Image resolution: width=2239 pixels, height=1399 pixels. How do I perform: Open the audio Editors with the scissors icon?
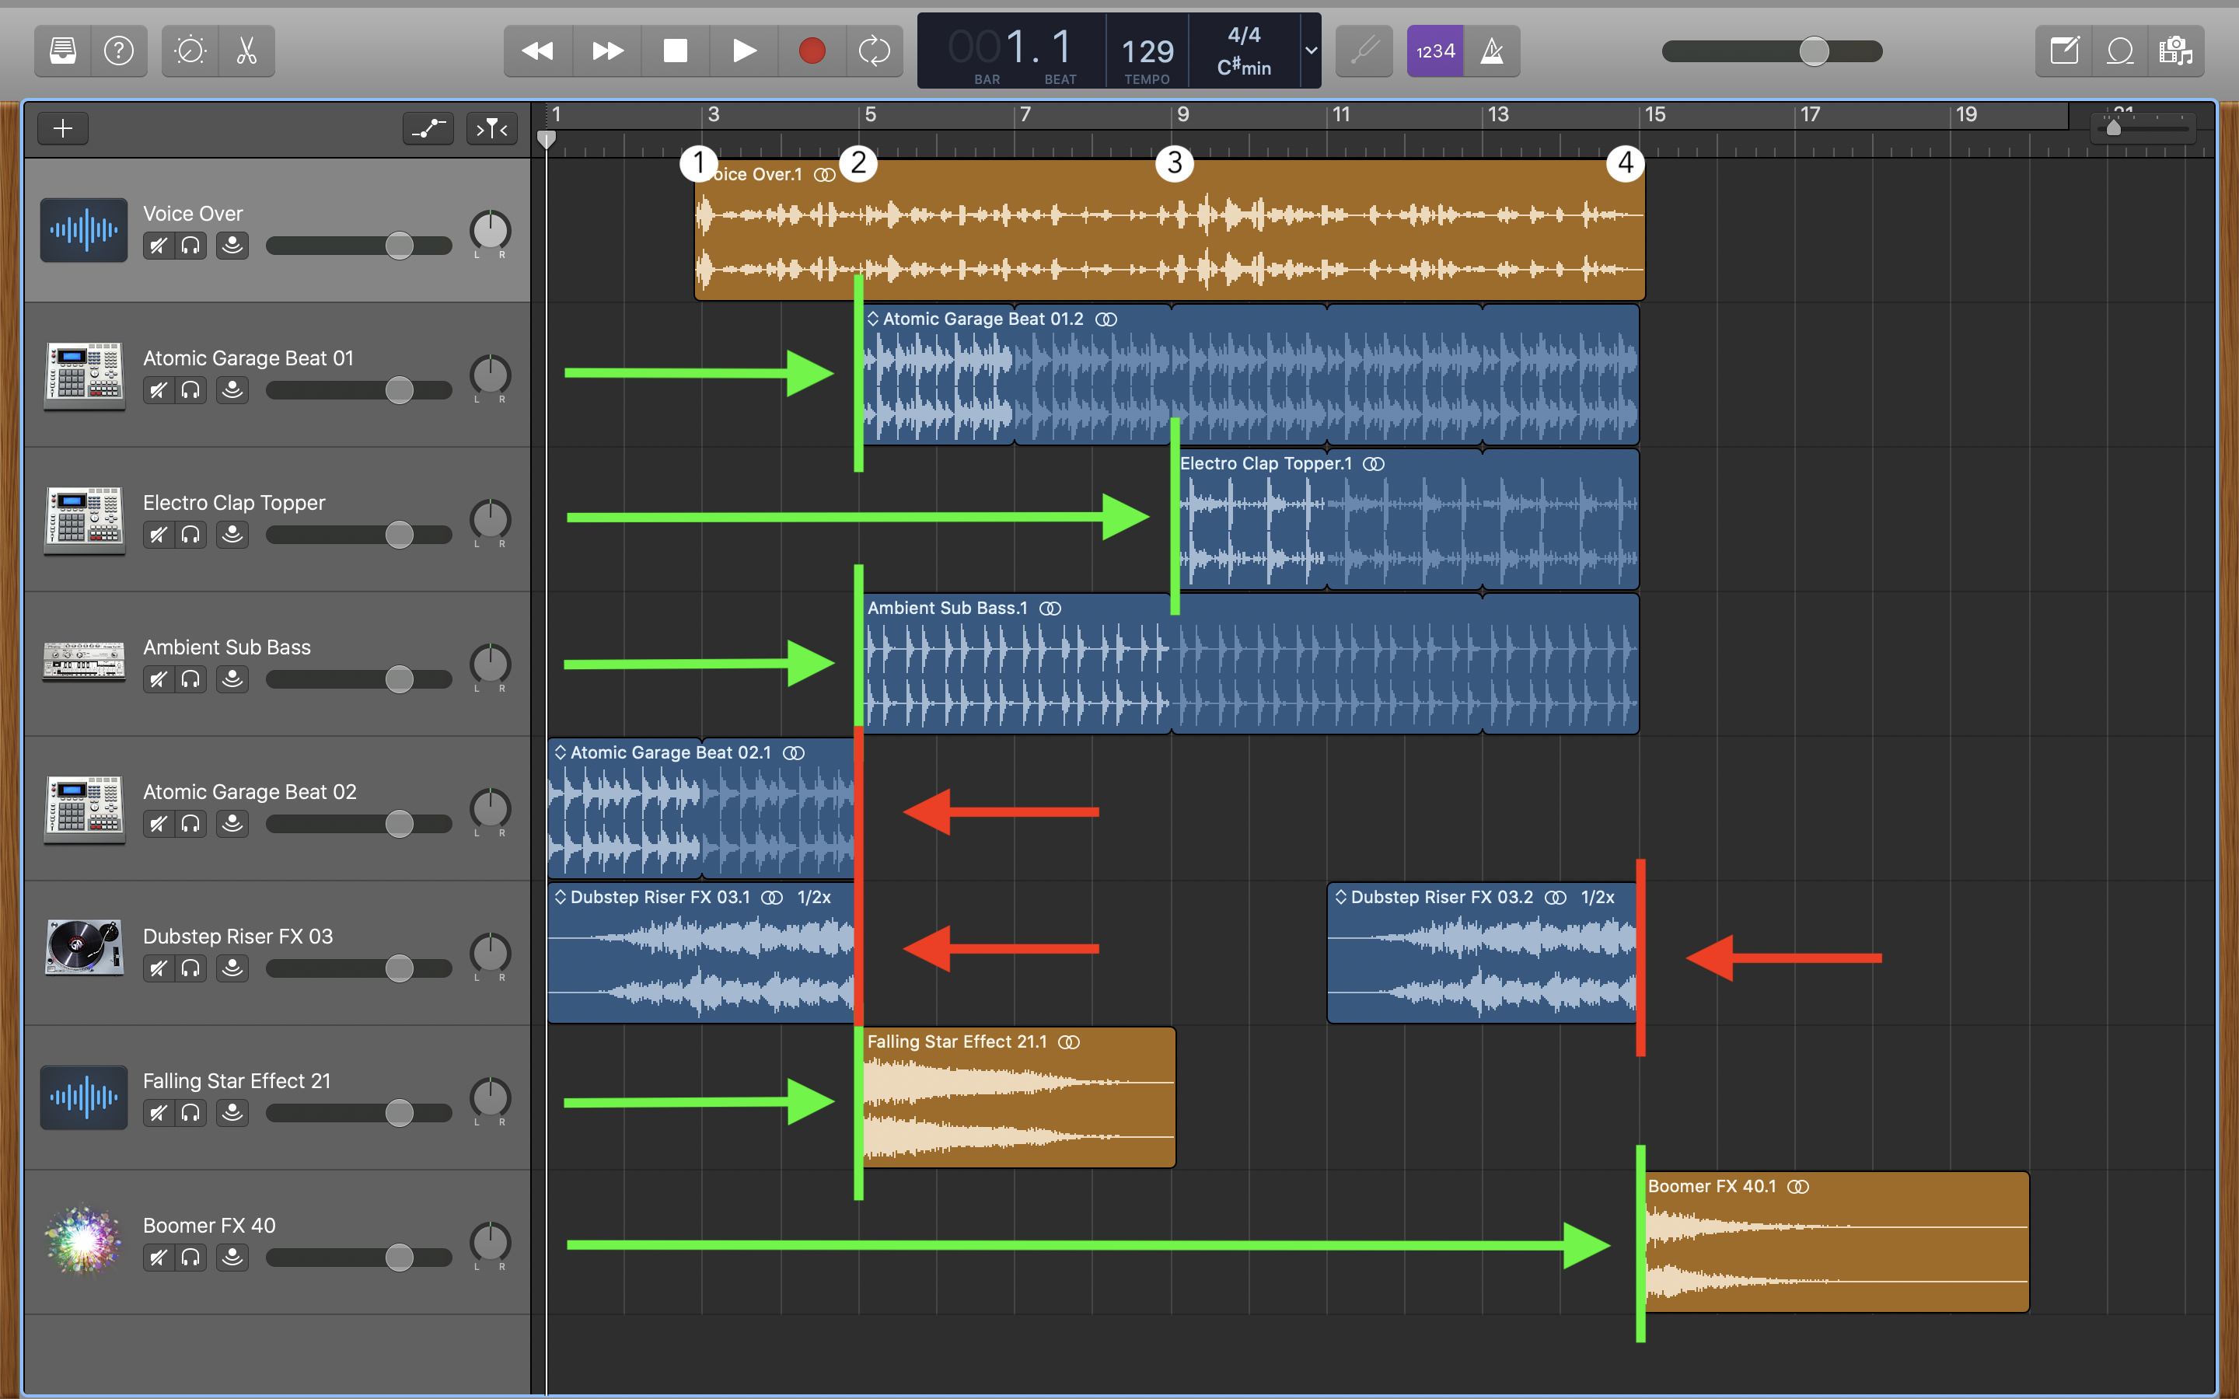coord(245,51)
